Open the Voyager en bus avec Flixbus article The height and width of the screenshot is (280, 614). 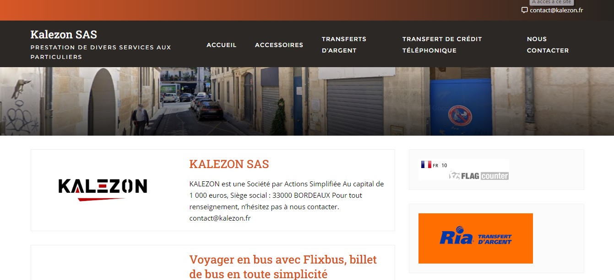(283, 266)
